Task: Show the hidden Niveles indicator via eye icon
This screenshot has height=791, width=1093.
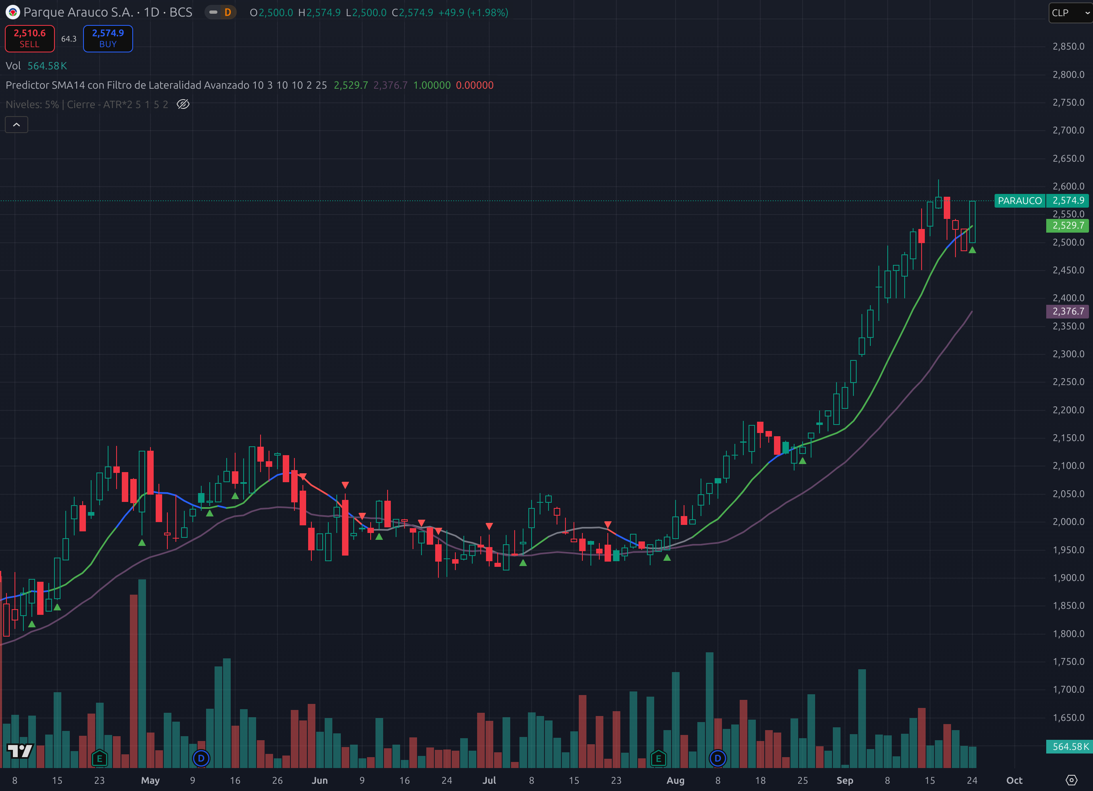Action: [x=183, y=104]
